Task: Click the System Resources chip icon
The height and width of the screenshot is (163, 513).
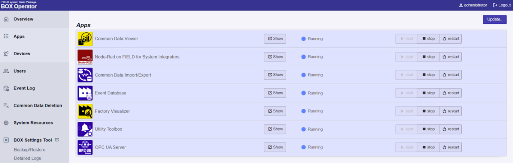Action: point(6,123)
